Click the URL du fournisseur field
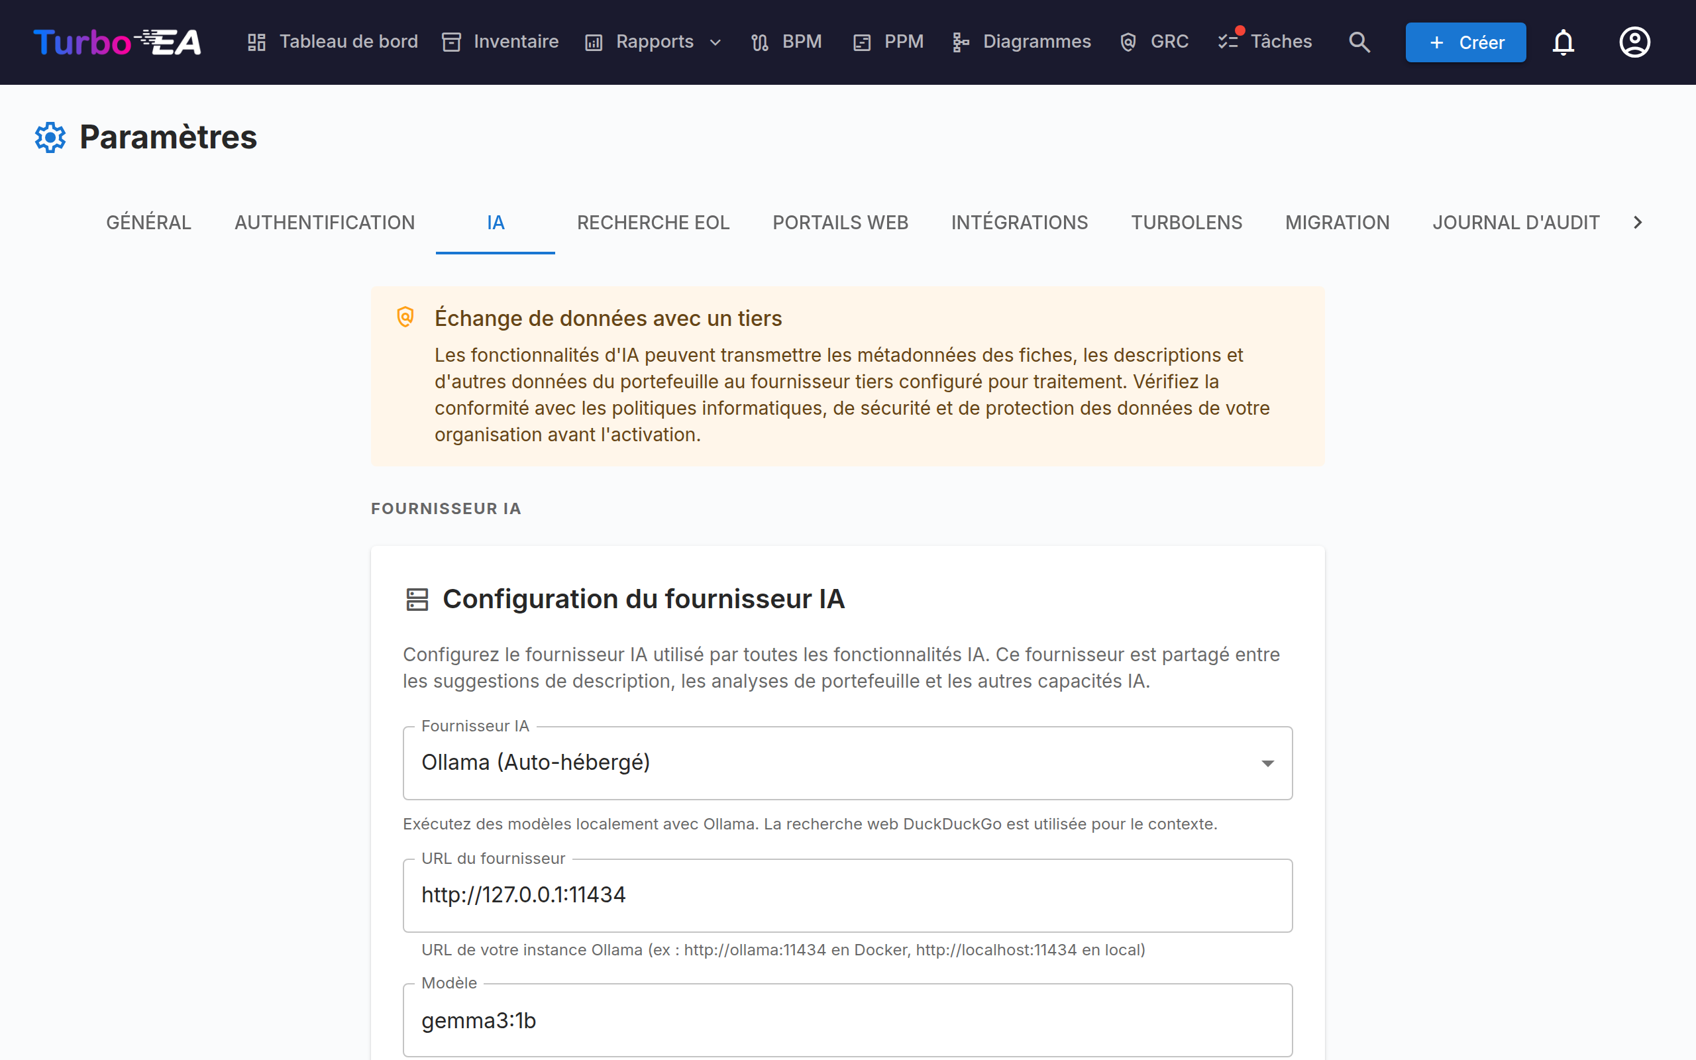This screenshot has width=1696, height=1060. [847, 895]
